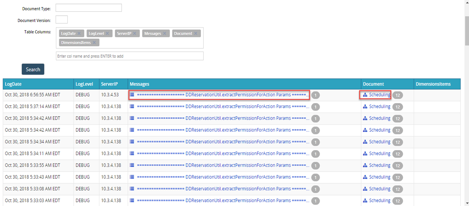Click the Search button
Screen dimensions: 469x206
33,69
